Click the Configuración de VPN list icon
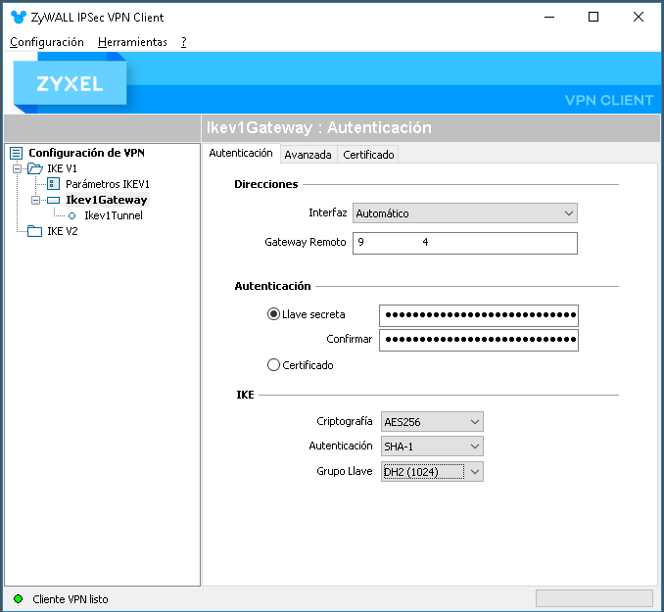 pyautogui.click(x=16, y=153)
